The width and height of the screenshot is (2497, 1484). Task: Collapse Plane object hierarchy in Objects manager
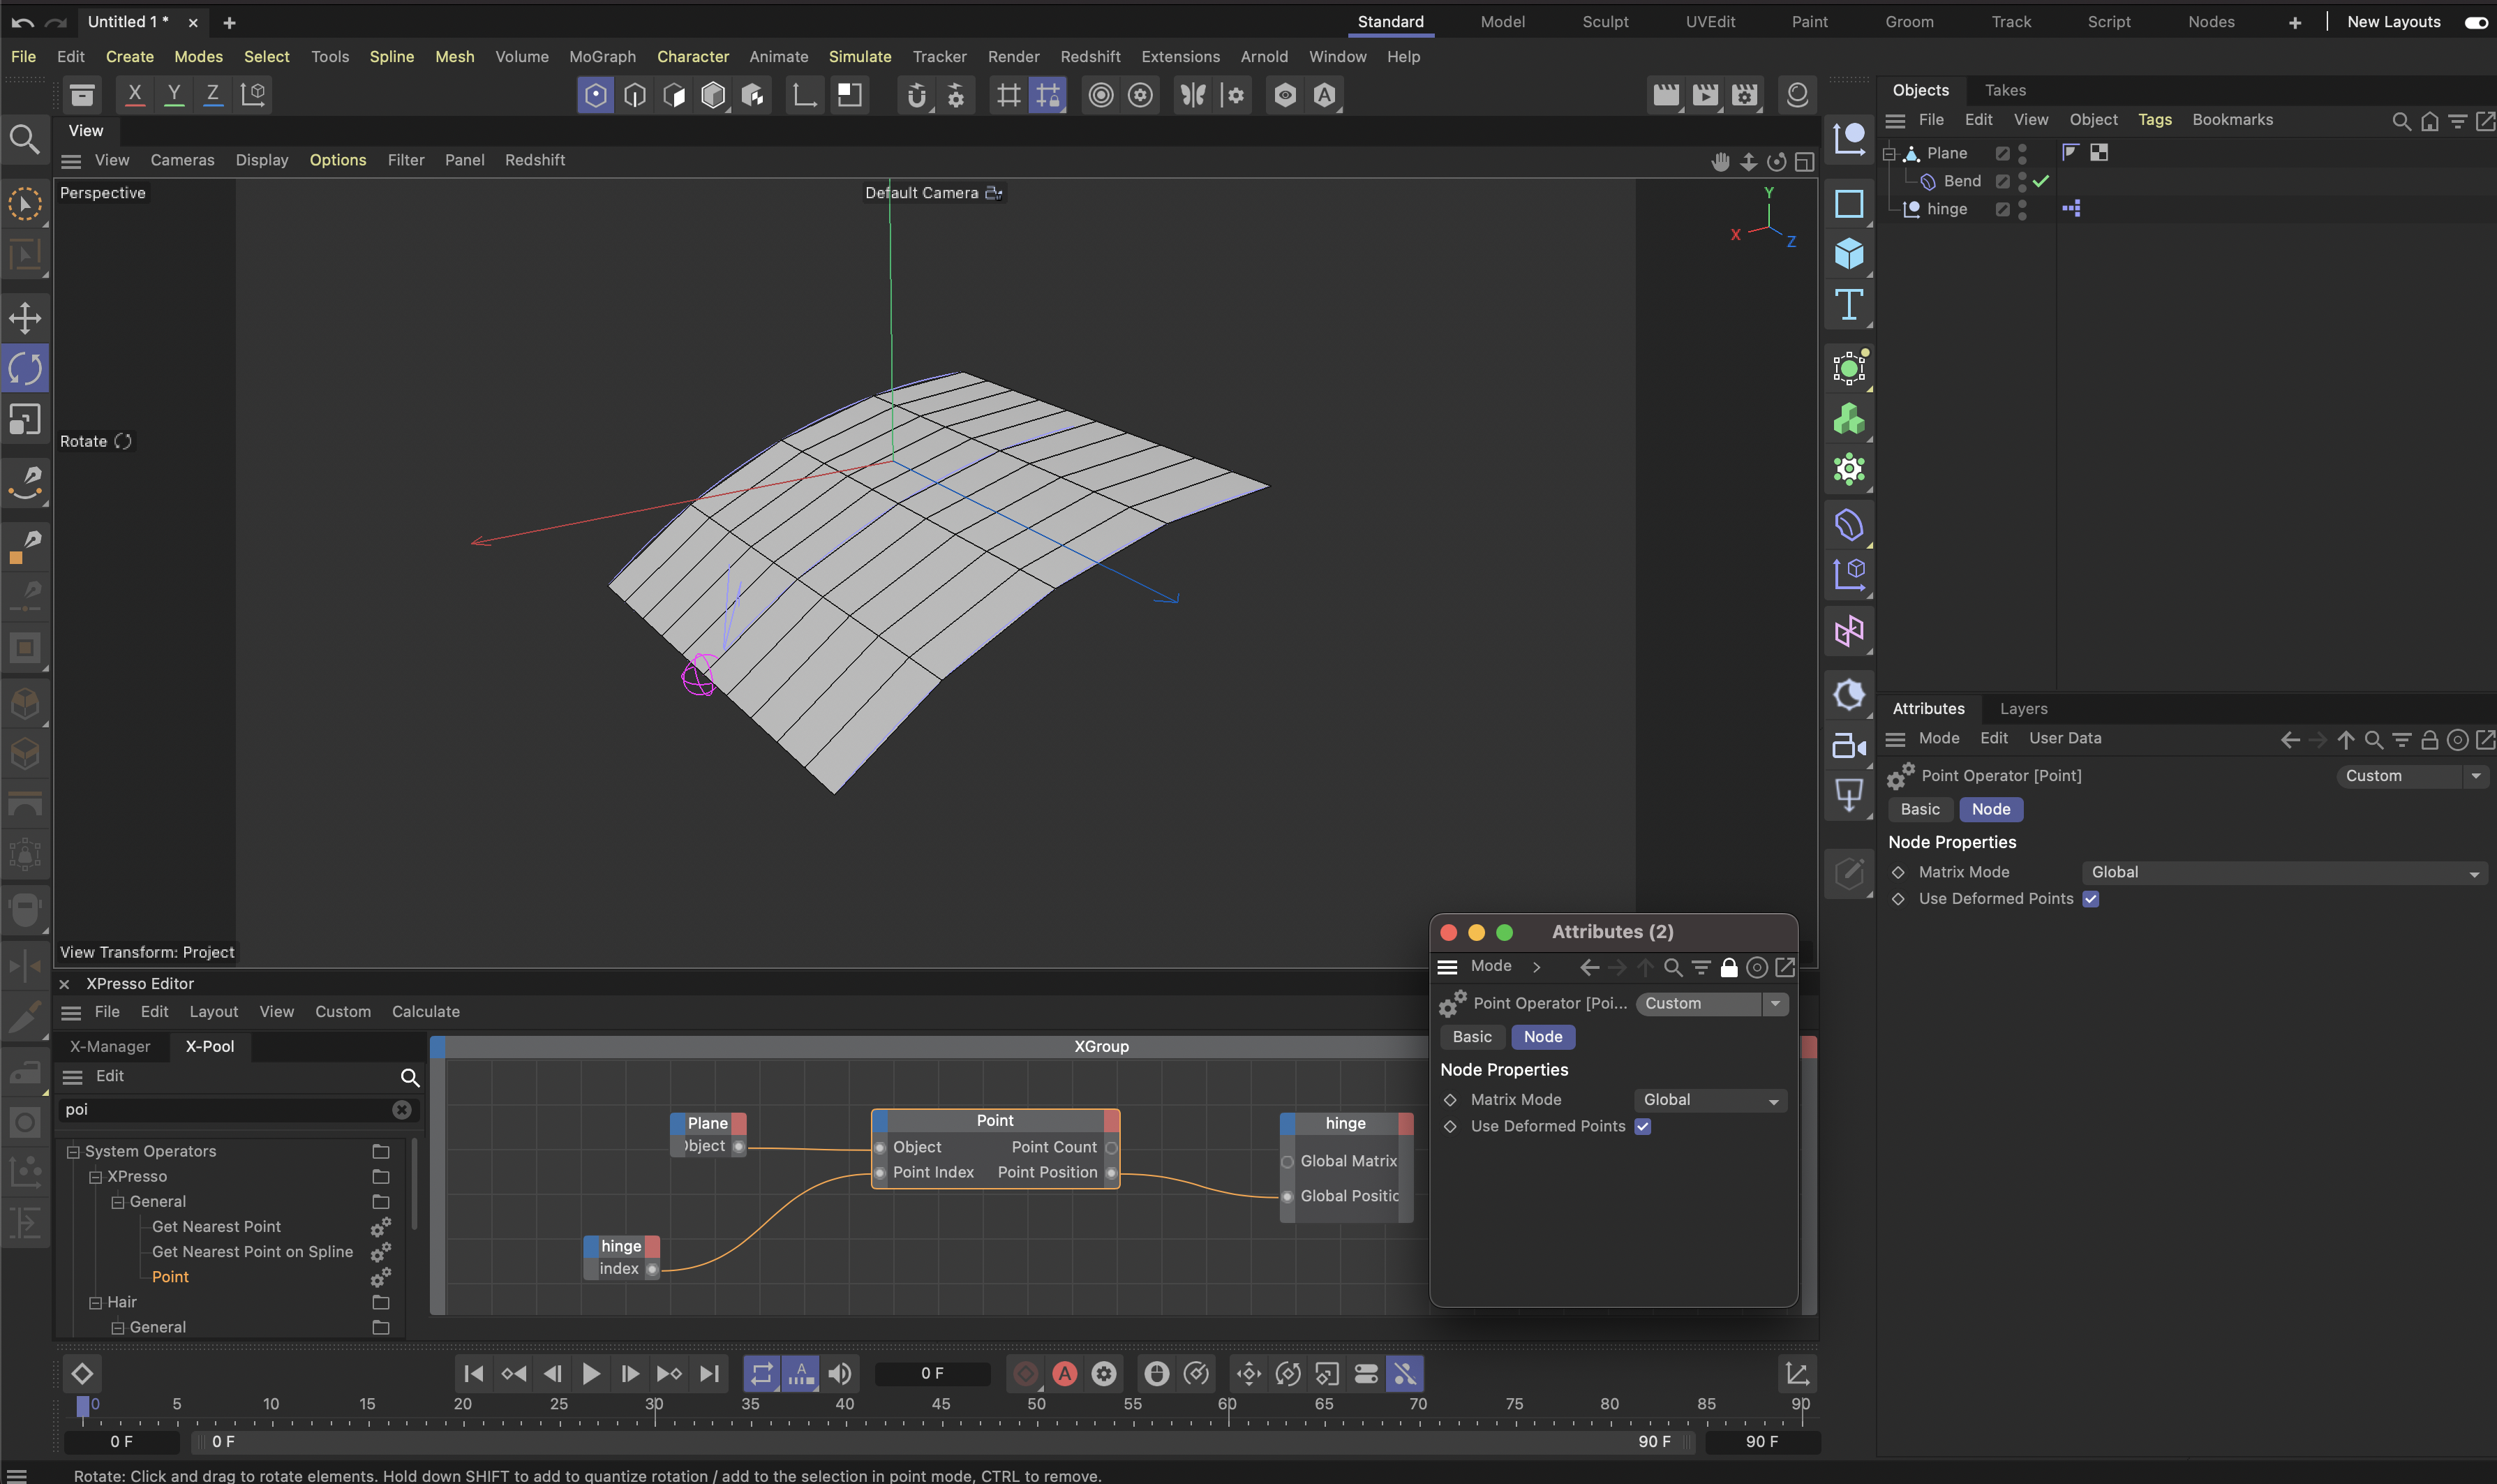1889,153
